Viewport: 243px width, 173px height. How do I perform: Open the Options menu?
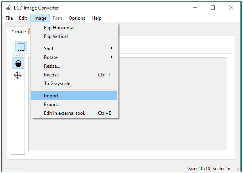(x=77, y=18)
